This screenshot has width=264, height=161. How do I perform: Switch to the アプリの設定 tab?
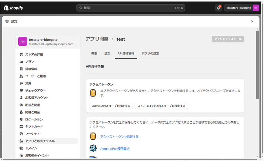(x=150, y=53)
